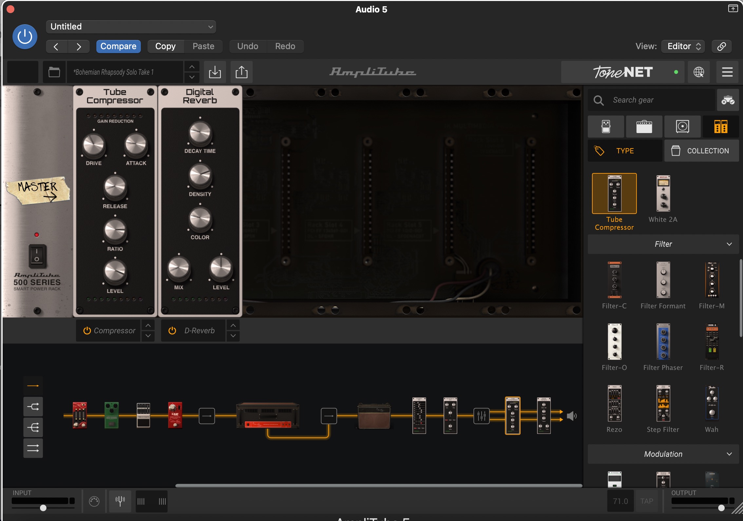
Task: Toggle the plugin power button
Action: [x=25, y=37]
